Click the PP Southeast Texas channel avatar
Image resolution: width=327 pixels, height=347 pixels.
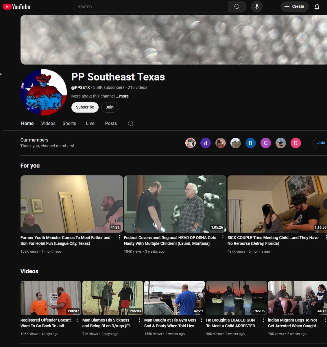[44, 92]
